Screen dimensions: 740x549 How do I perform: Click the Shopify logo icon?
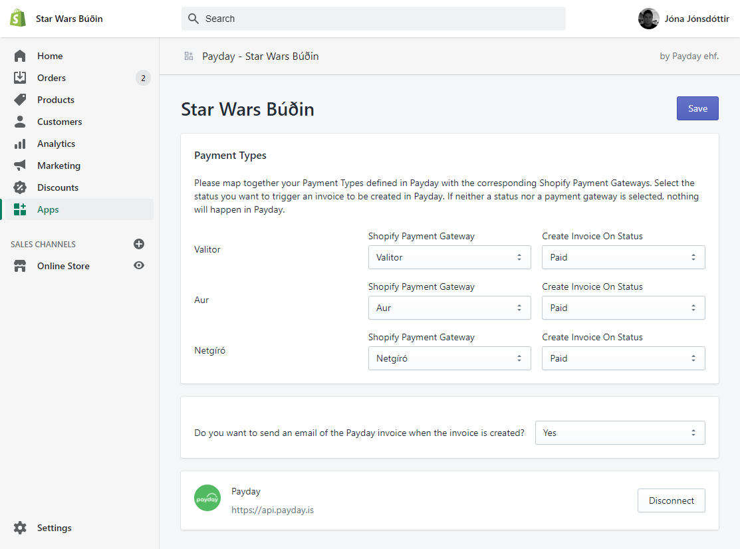pyautogui.click(x=18, y=19)
